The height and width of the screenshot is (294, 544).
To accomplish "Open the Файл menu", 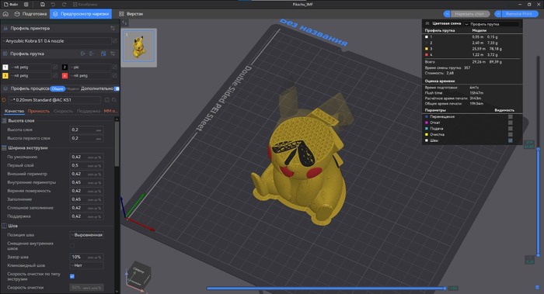I will click(10, 5).
